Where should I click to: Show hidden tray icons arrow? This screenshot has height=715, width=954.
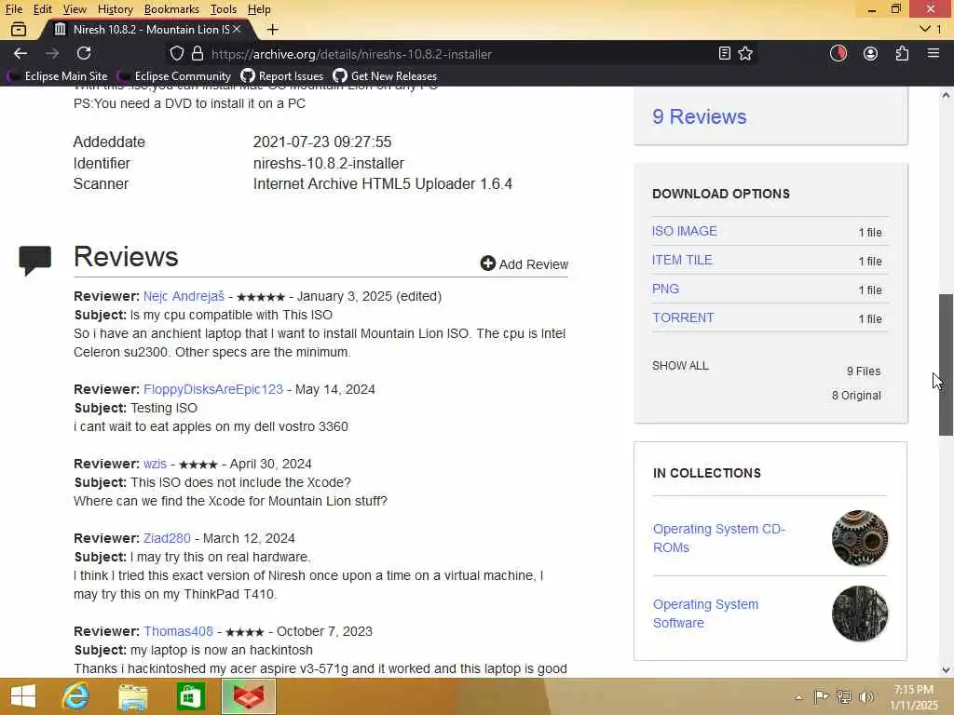pyautogui.click(x=798, y=696)
